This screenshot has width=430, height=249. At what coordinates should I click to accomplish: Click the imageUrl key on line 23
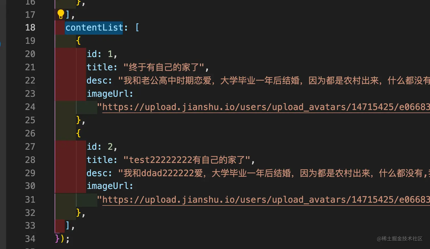110,94
